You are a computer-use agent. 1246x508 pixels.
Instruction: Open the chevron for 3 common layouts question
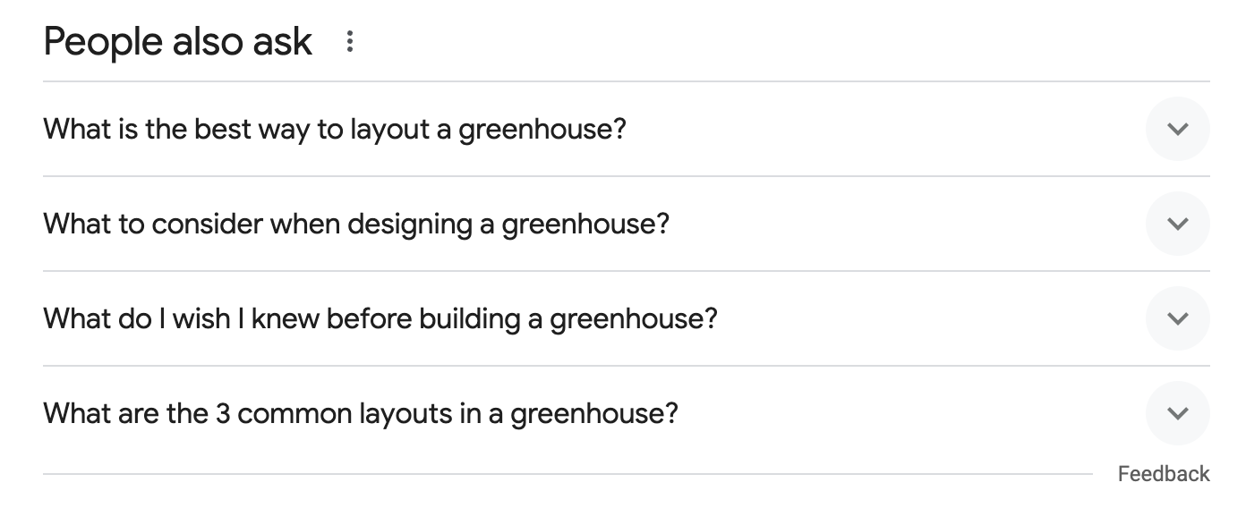coord(1177,413)
